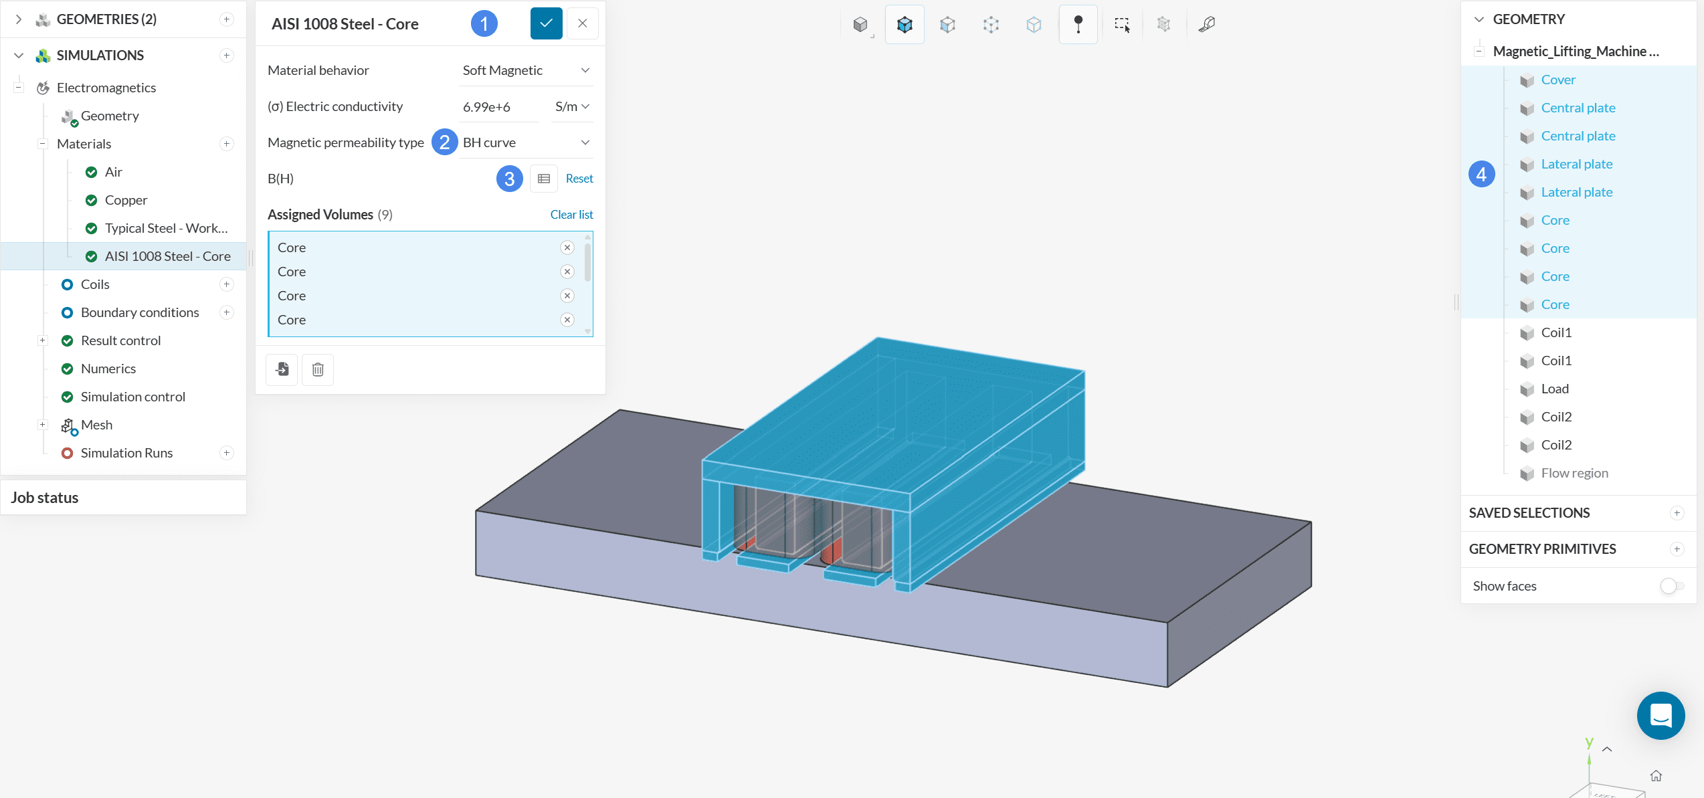Delete the AISI 1008 Steel material
The height and width of the screenshot is (798, 1704).
pos(318,369)
